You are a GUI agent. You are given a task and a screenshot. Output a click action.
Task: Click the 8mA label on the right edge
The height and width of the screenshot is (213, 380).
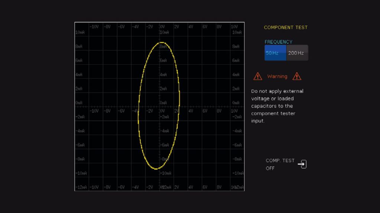(236, 47)
